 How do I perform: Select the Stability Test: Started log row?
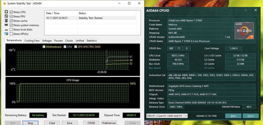point(90,18)
